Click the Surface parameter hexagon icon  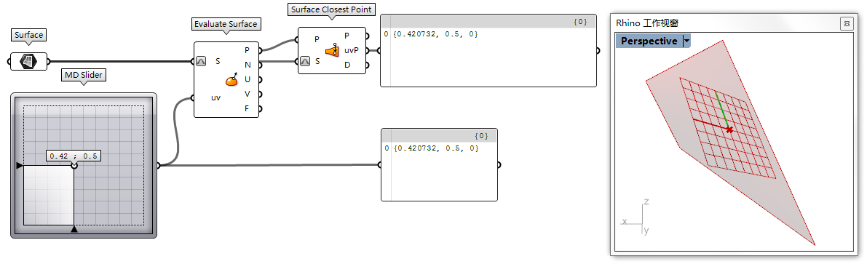tap(28, 61)
